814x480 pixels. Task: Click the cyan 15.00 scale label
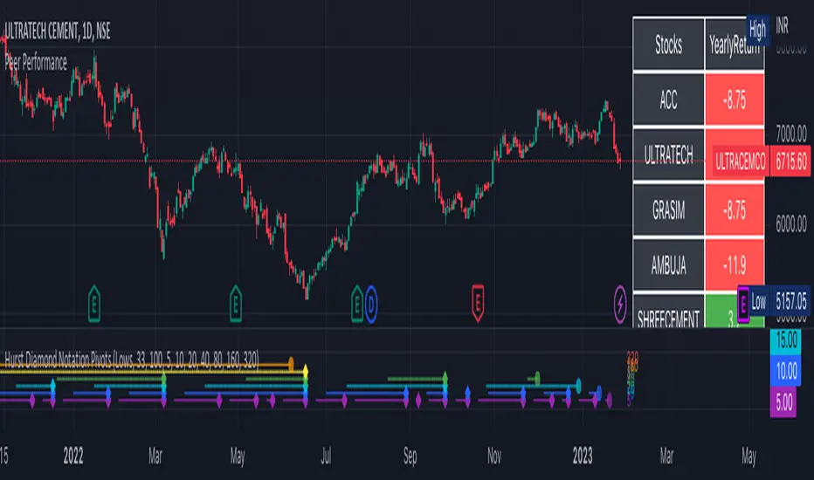[x=786, y=341]
